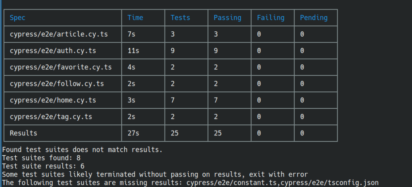
Task: Click the 'Test suite results: 6' line
Action: tap(43, 166)
